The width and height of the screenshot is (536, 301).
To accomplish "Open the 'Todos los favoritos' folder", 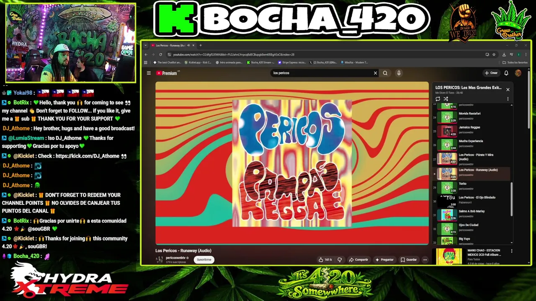I will click(x=515, y=63).
